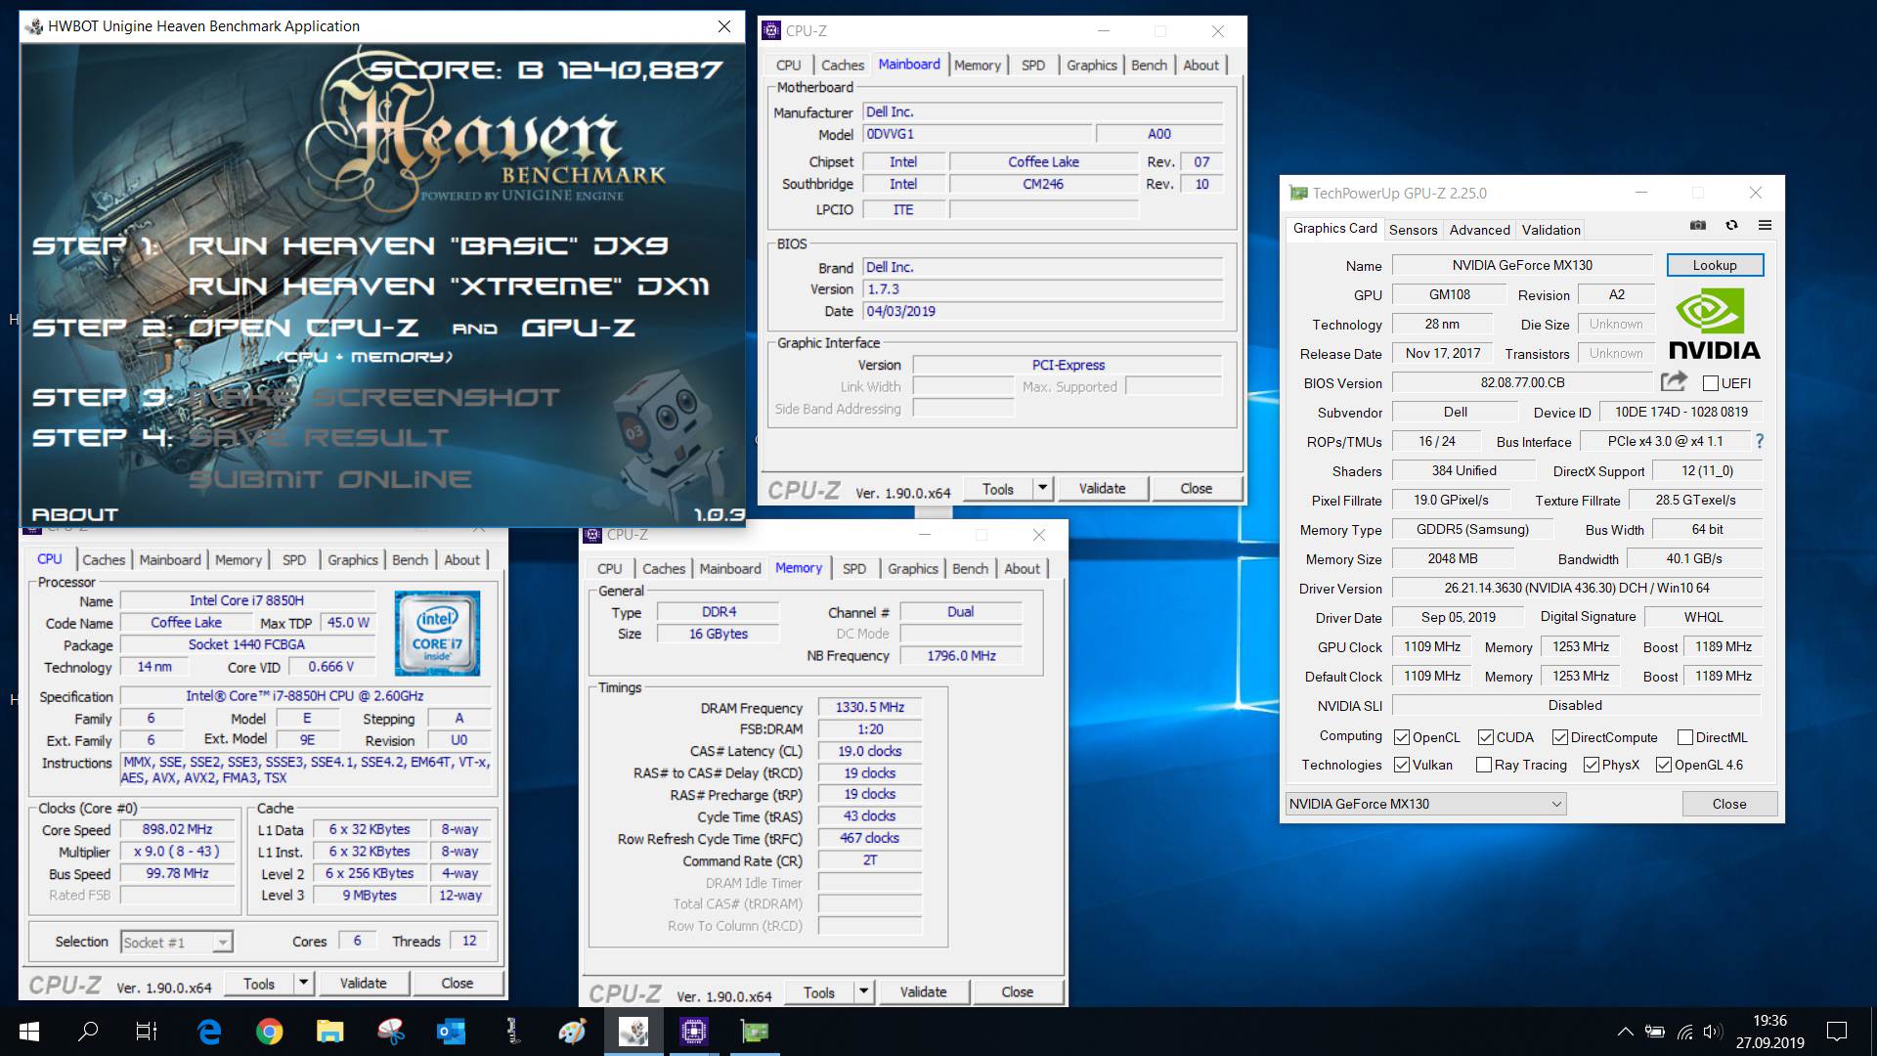Click Validate in CPU-Z Mainboard window

click(1102, 488)
